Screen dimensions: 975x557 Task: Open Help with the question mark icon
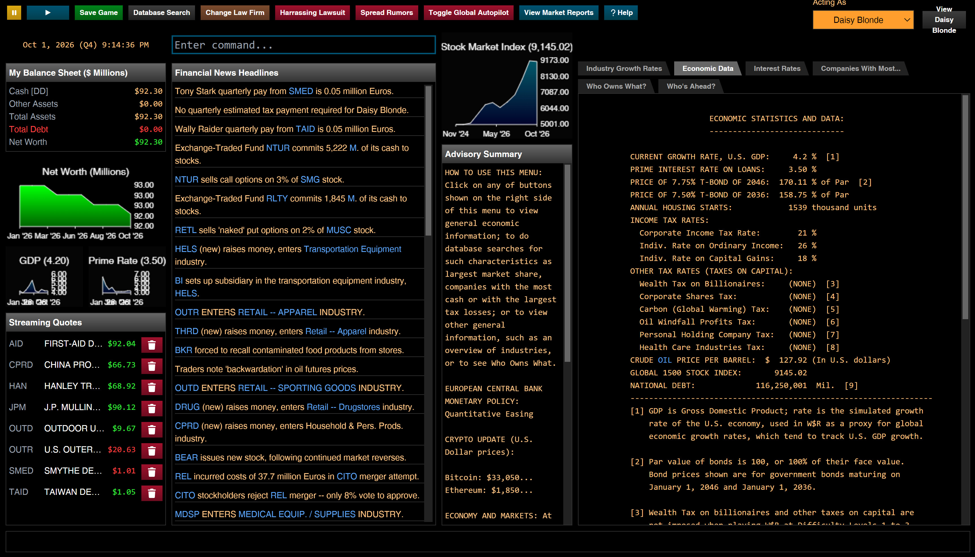[x=621, y=13]
